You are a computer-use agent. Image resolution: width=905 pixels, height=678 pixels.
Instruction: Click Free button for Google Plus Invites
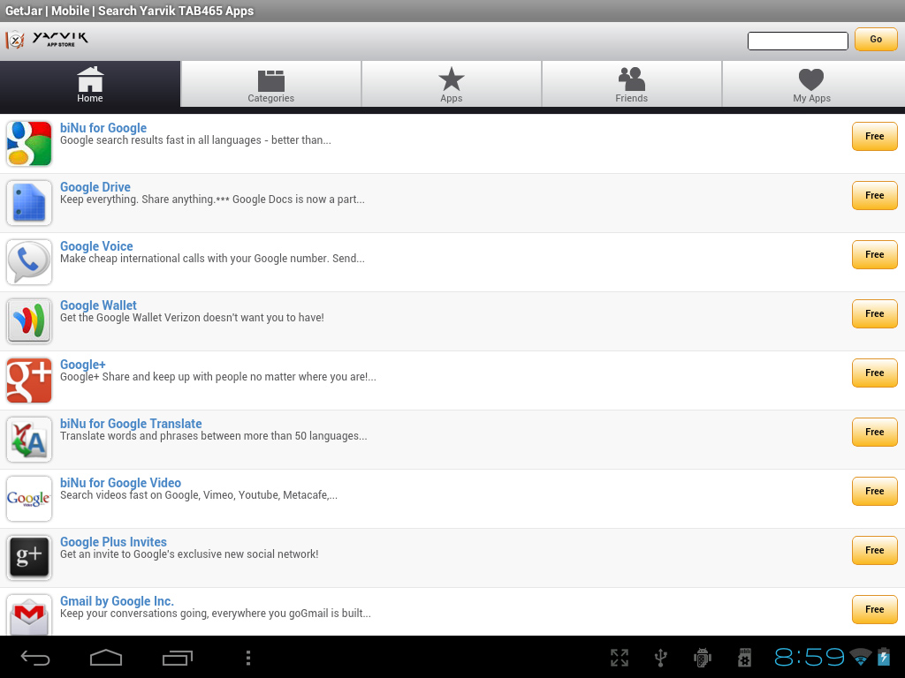click(x=875, y=550)
